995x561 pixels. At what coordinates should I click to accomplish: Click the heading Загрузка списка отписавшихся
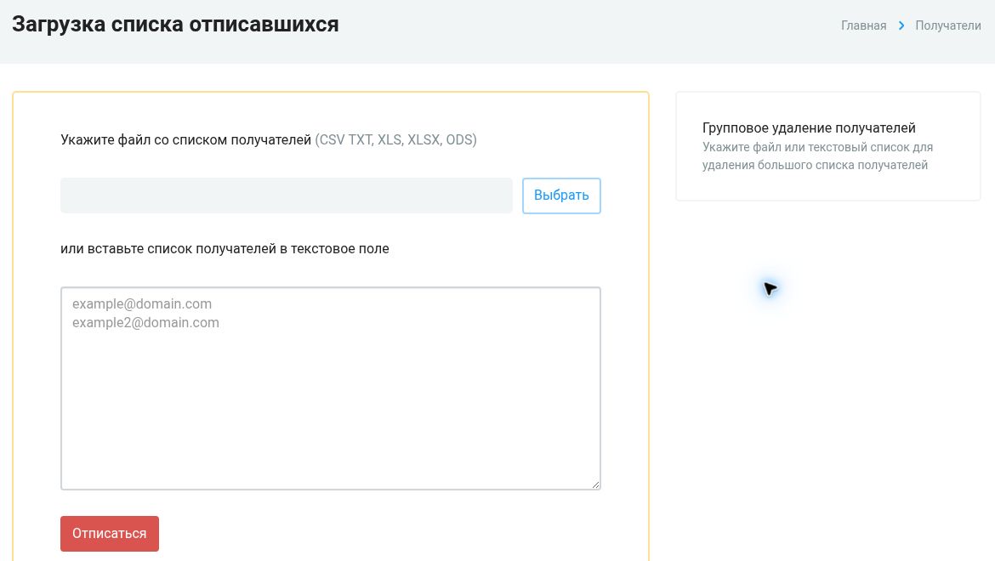[175, 24]
